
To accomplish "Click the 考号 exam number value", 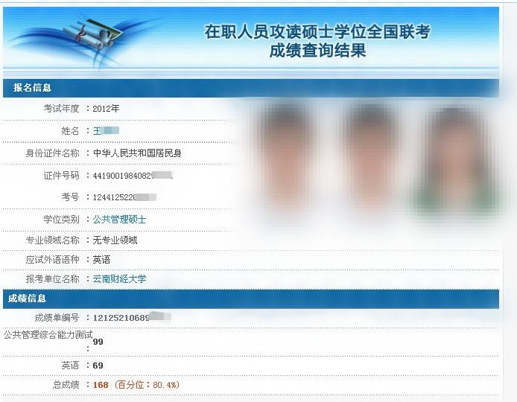I will (124, 197).
